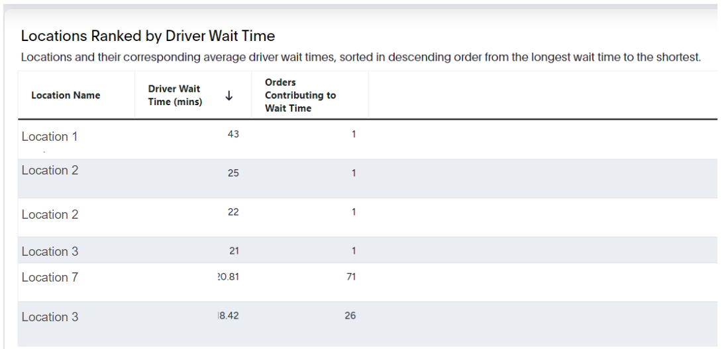Click the 26 orders count cell

tap(350, 316)
